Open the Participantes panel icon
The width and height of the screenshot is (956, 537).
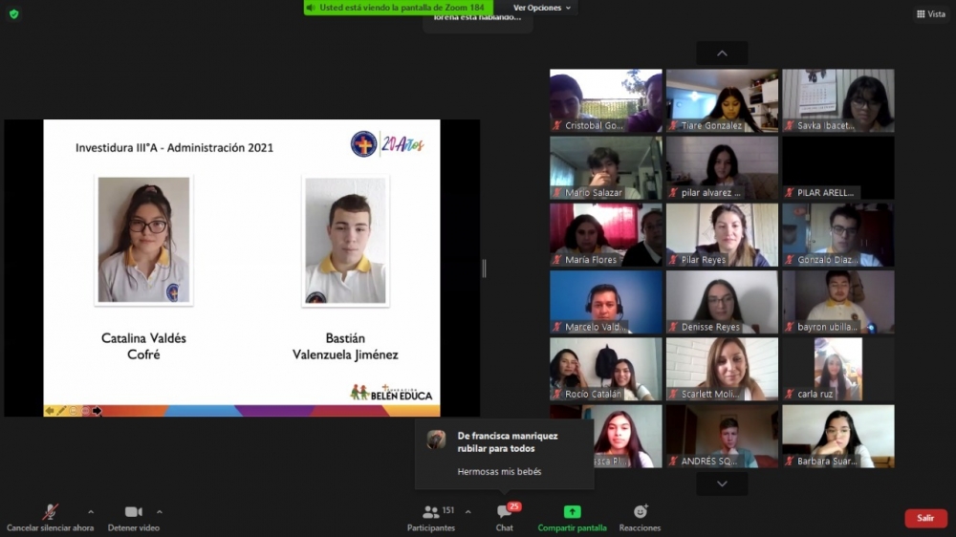431,512
